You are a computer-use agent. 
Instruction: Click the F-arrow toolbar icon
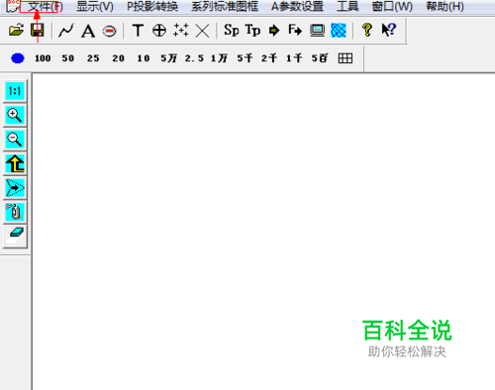(295, 30)
